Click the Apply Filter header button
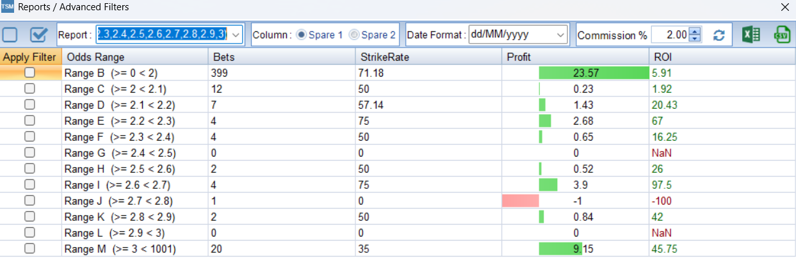 30,57
